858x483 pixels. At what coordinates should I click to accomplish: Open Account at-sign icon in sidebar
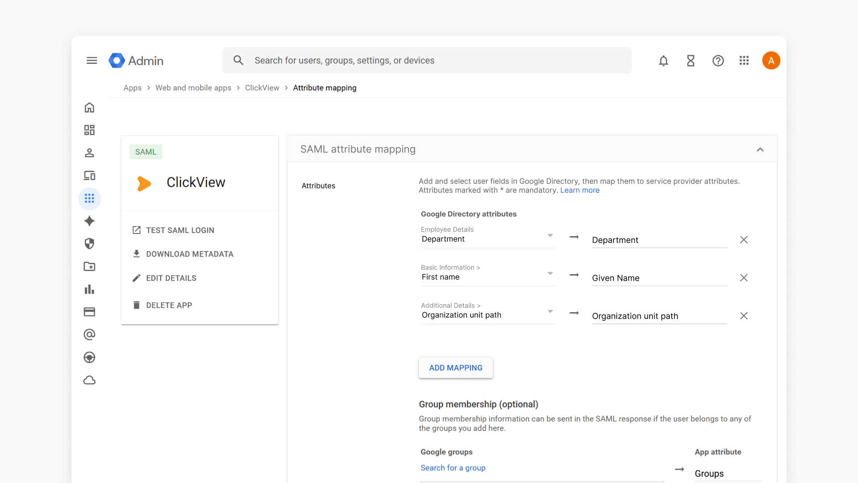pos(89,335)
